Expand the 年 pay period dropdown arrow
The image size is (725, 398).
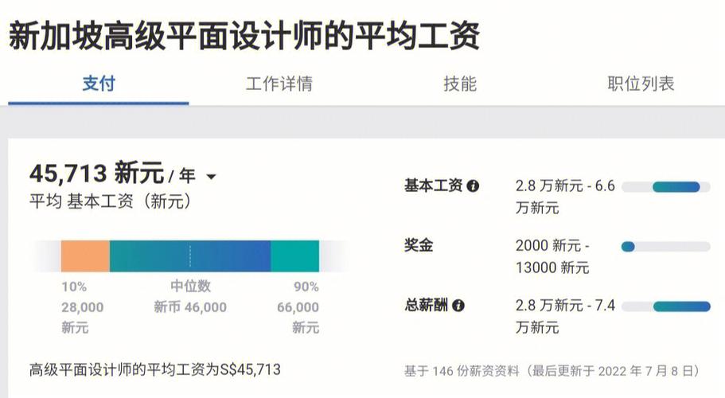click(211, 177)
